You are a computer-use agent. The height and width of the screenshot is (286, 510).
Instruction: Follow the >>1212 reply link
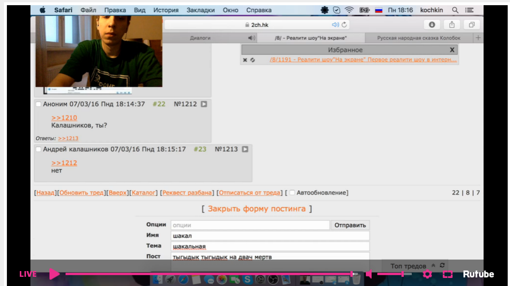(64, 163)
